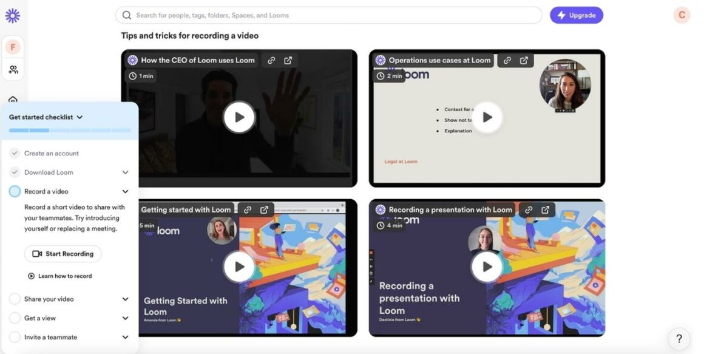Copy link for CEO of Loom video
The height and width of the screenshot is (354, 704).
(x=271, y=60)
